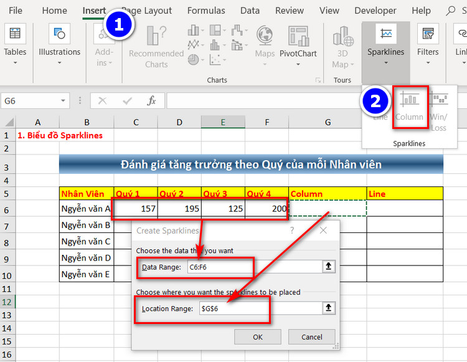Select the Quý 3 header cell
Viewport: 467px width, 362px height.
(223, 193)
